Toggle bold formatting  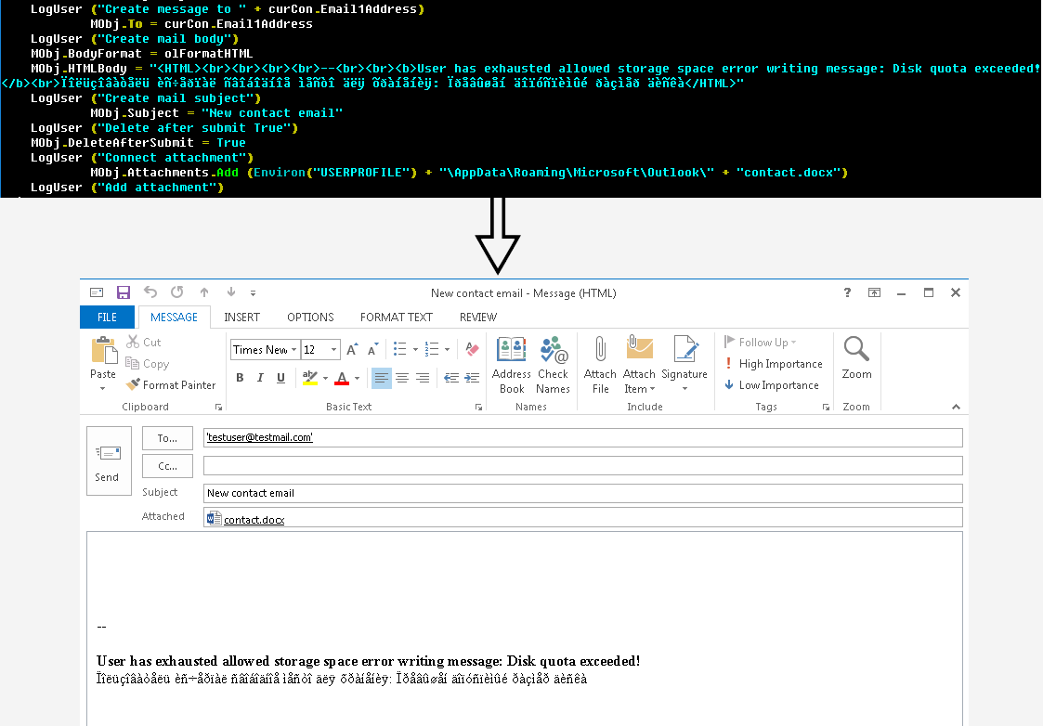pyautogui.click(x=239, y=378)
